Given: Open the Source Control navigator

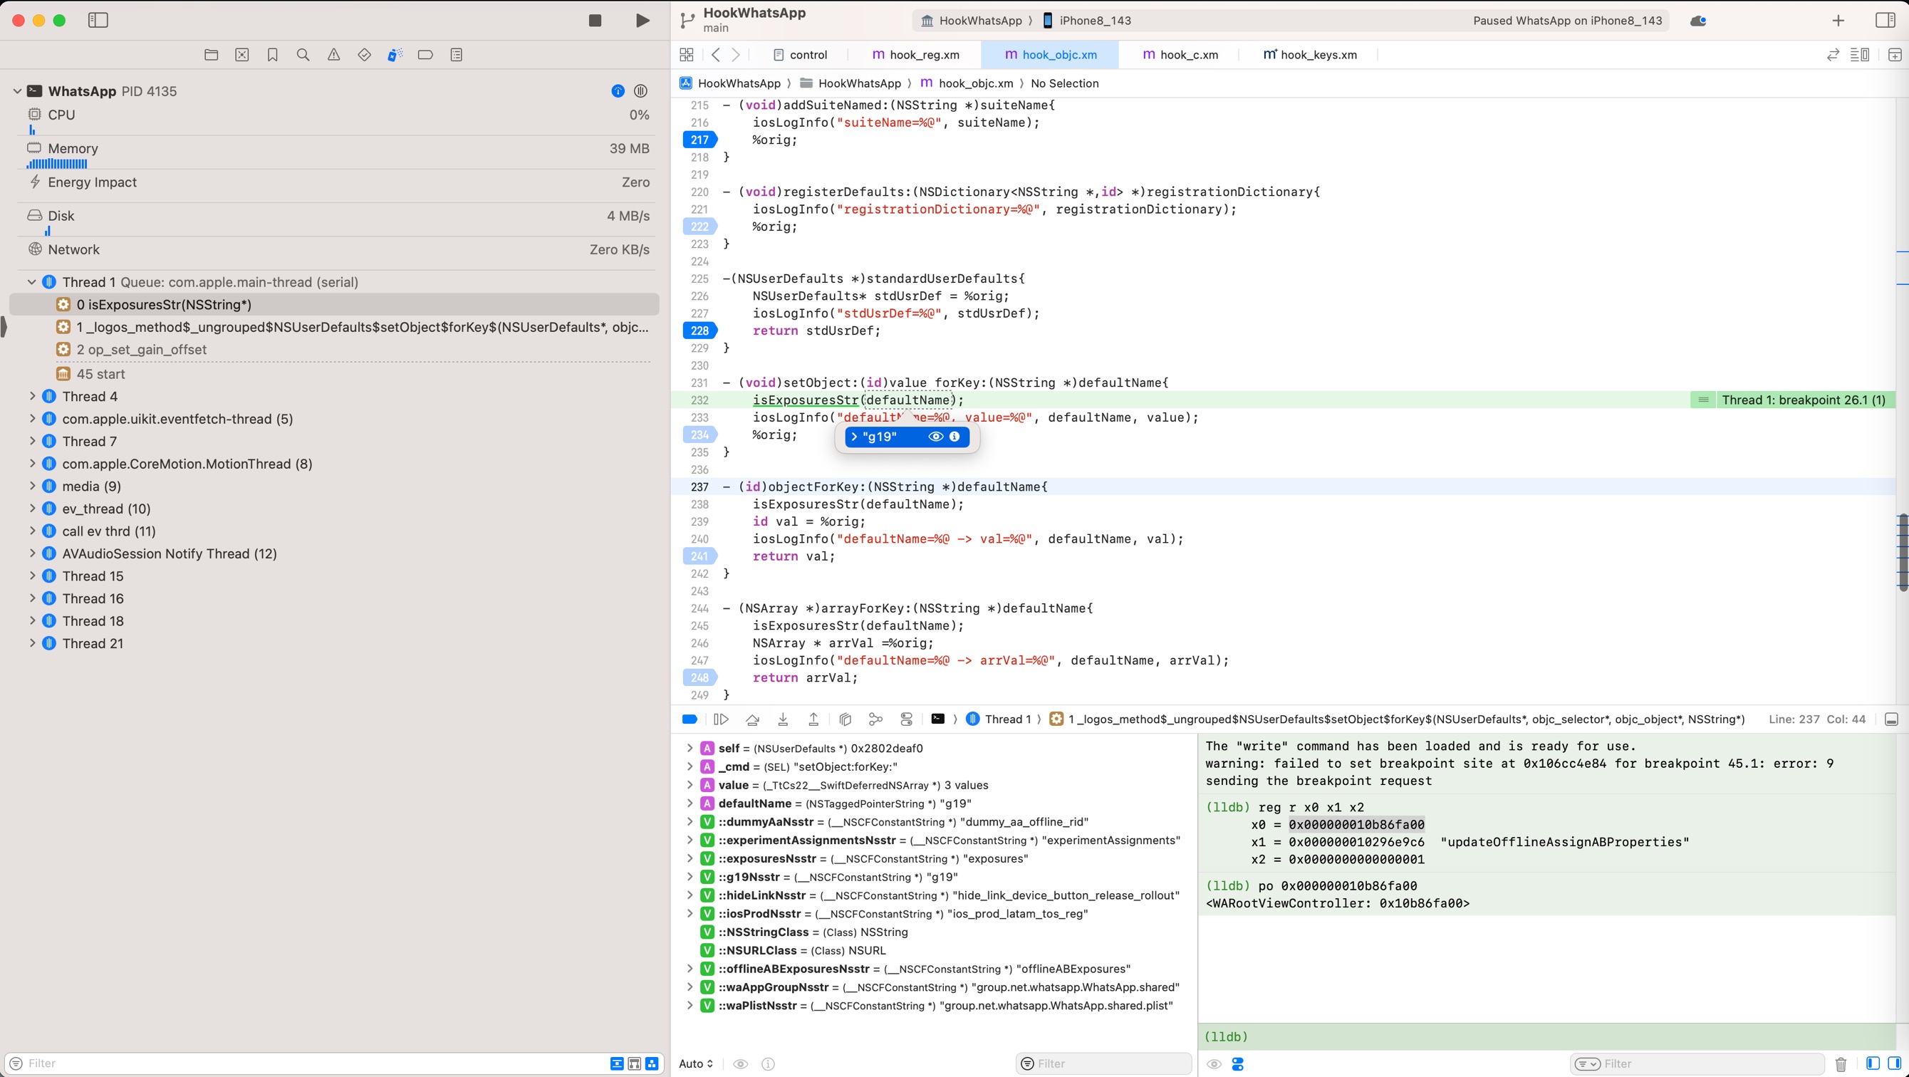Looking at the screenshot, I should tap(241, 55).
